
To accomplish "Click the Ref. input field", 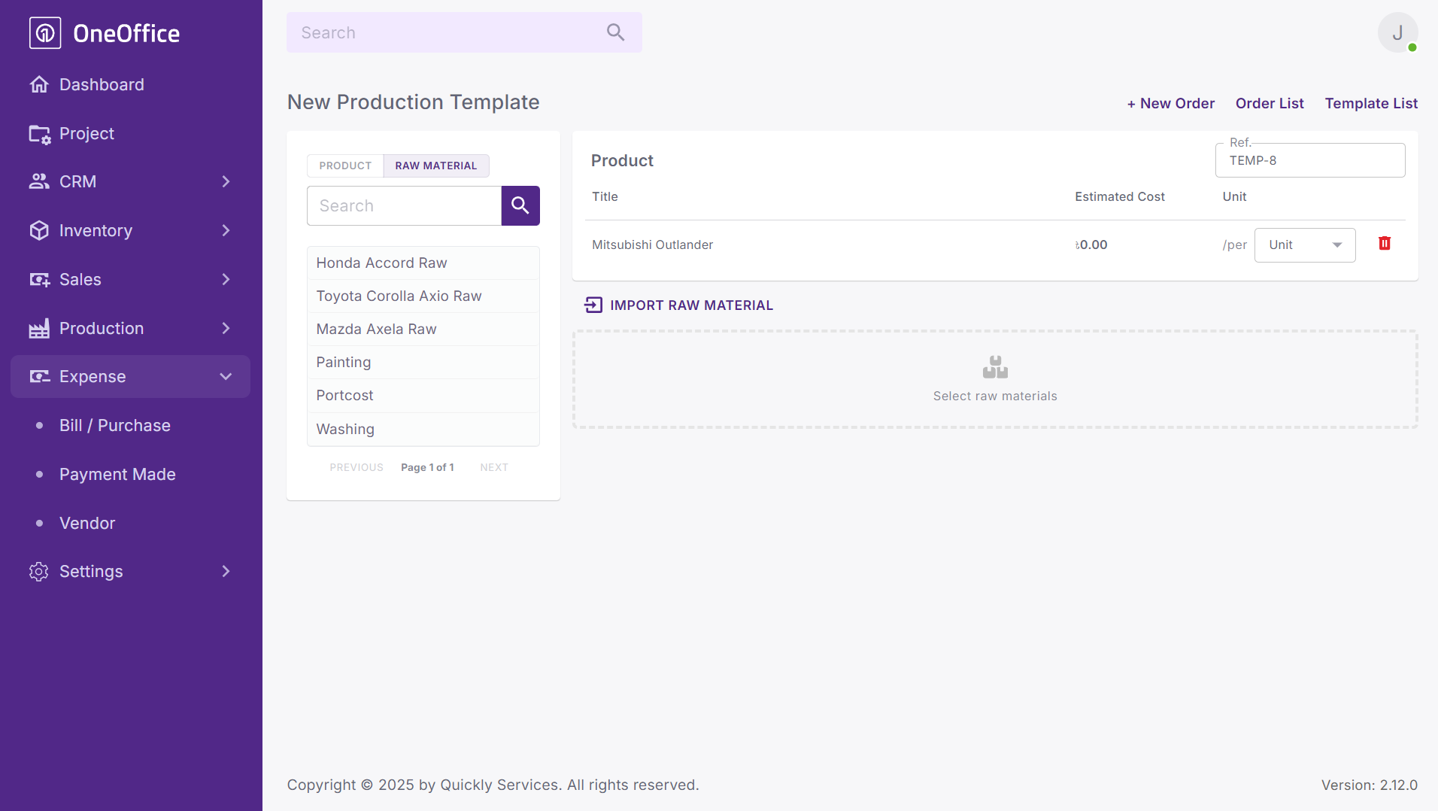I will (1309, 161).
